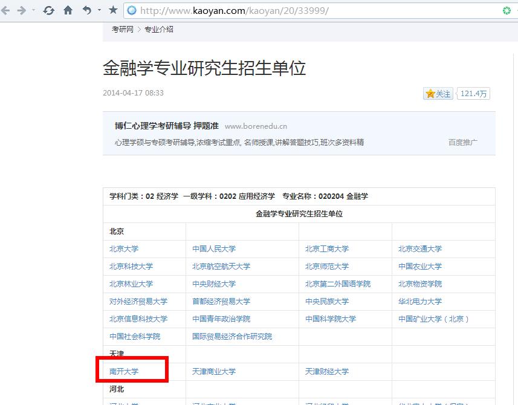
Task: Click the green icon right of the address bar
Action: point(507,10)
